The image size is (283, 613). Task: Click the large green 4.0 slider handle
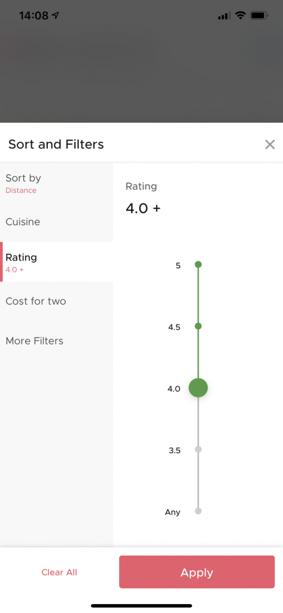coord(198,388)
